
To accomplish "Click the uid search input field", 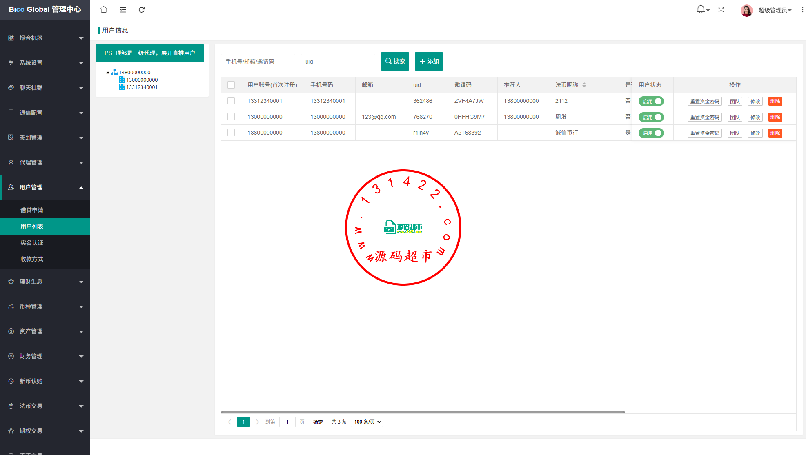I will pos(338,62).
